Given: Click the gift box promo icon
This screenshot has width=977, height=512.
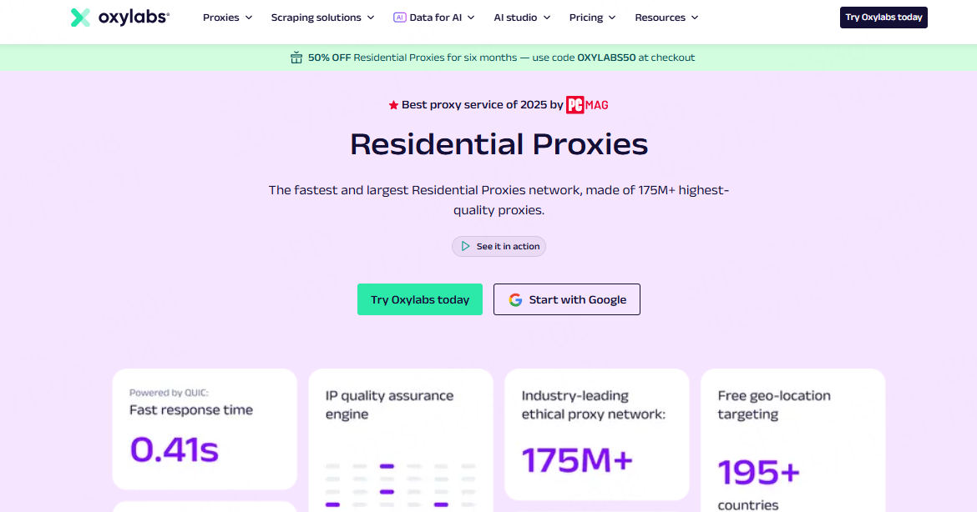Looking at the screenshot, I should pyautogui.click(x=296, y=58).
